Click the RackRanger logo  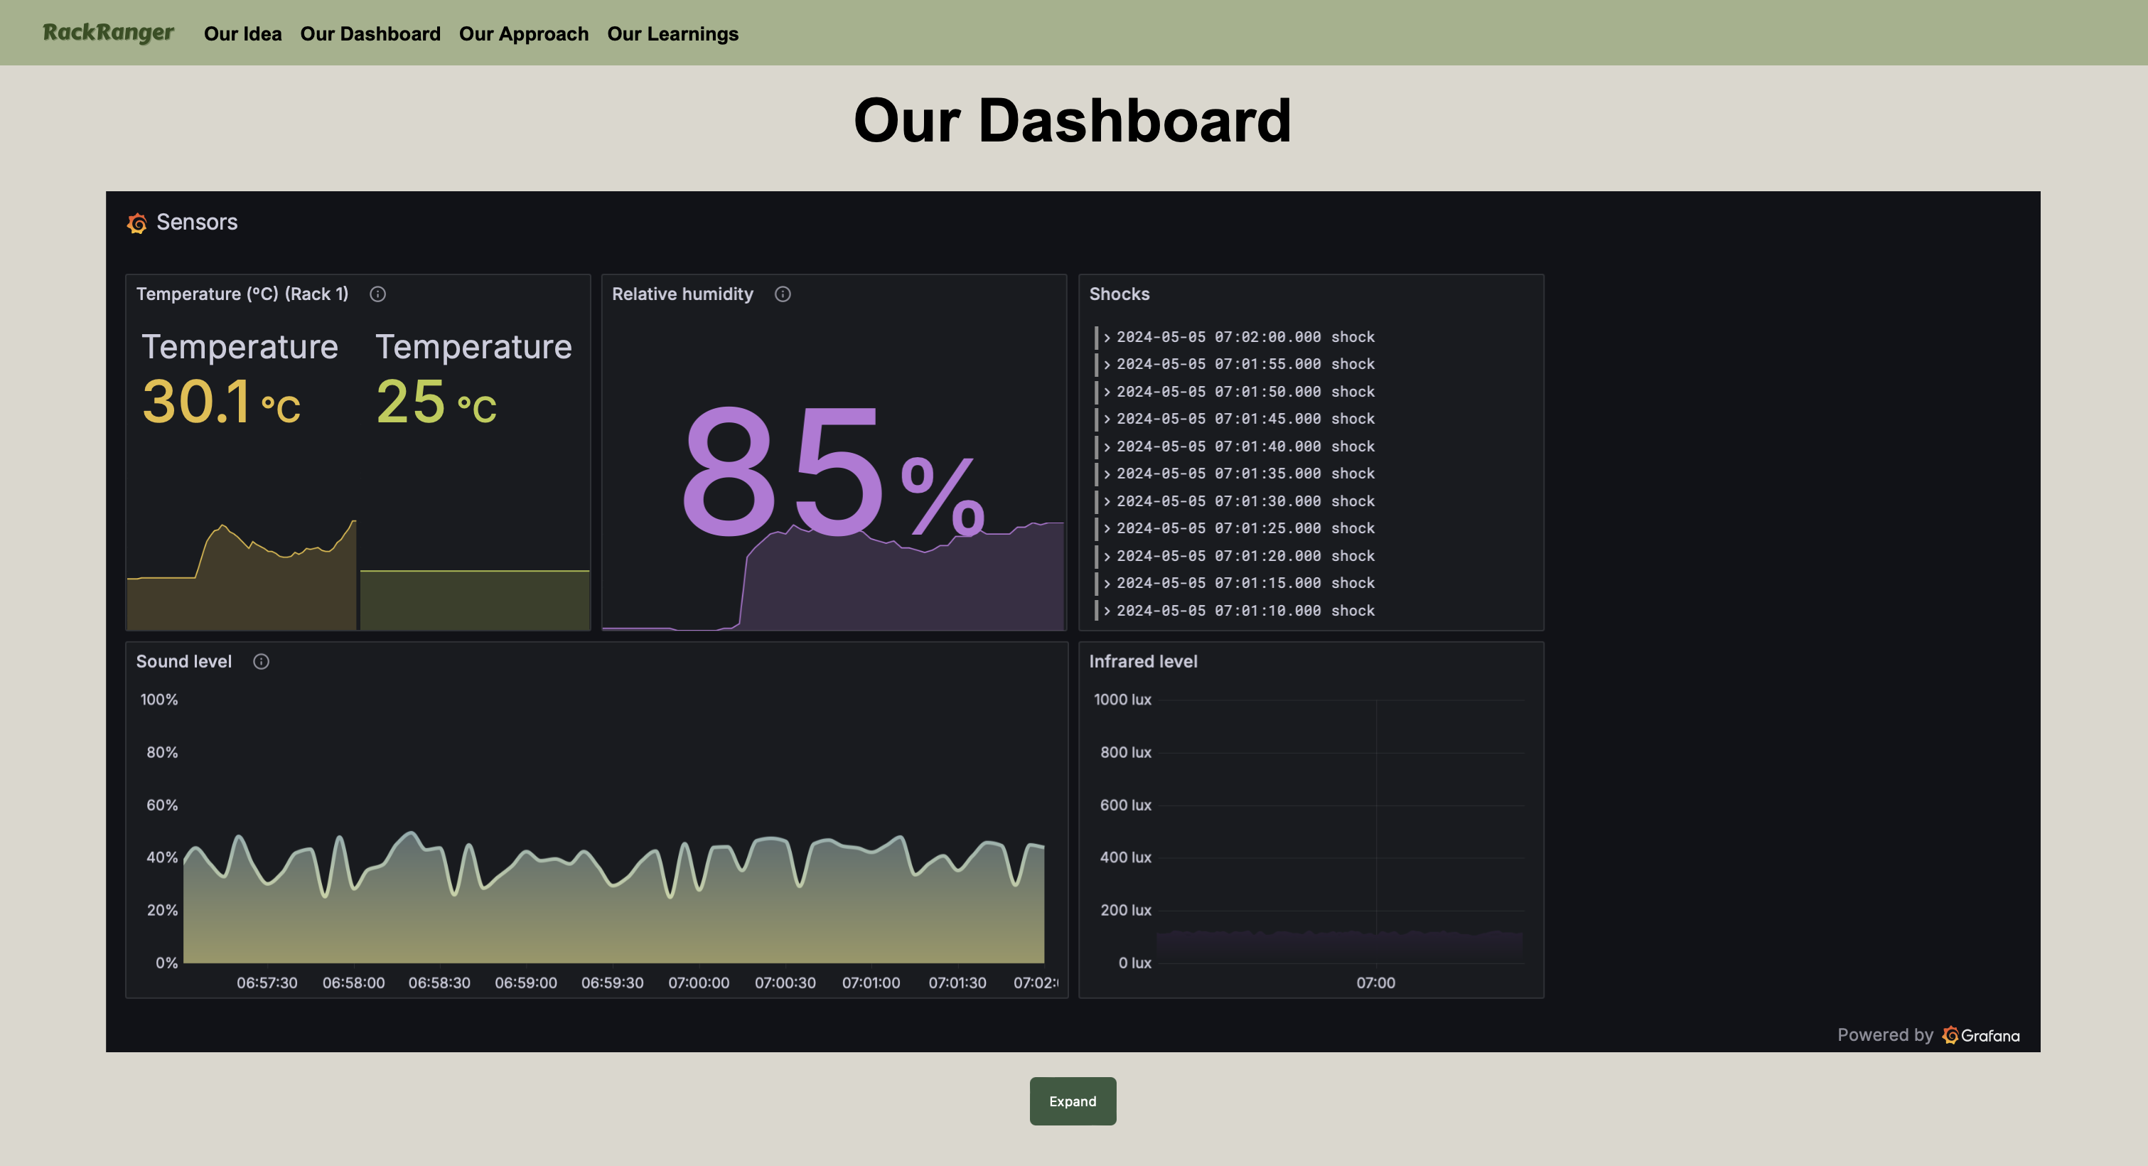pos(109,33)
